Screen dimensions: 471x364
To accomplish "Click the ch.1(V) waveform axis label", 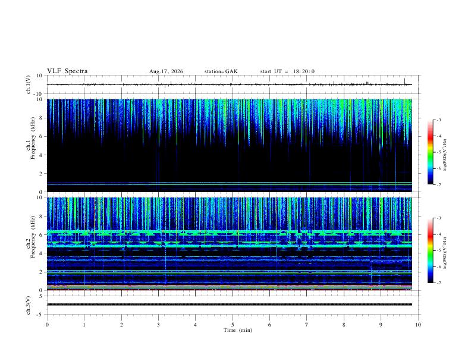I will (x=28, y=84).
